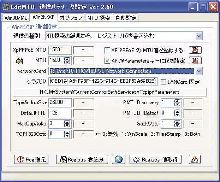The image size is (220, 182).
Task: Click the 'Win2K/XP 通信設定' group title
Action: pyautogui.click(x=34, y=27)
